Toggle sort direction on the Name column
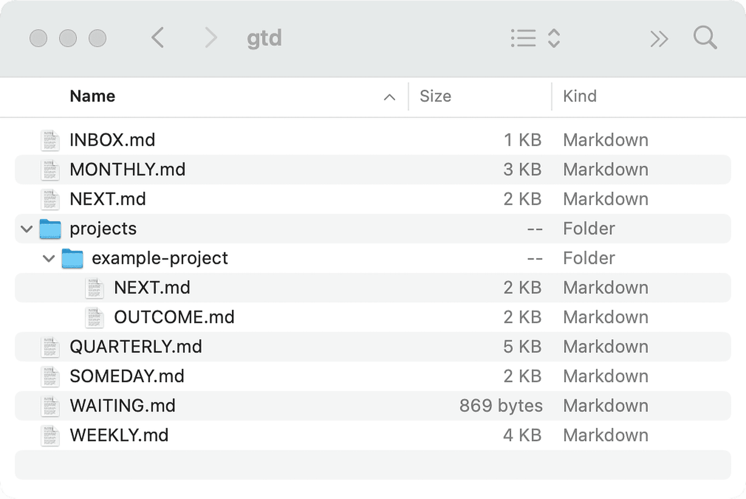Screen dimensions: 746x499 pos(389,97)
